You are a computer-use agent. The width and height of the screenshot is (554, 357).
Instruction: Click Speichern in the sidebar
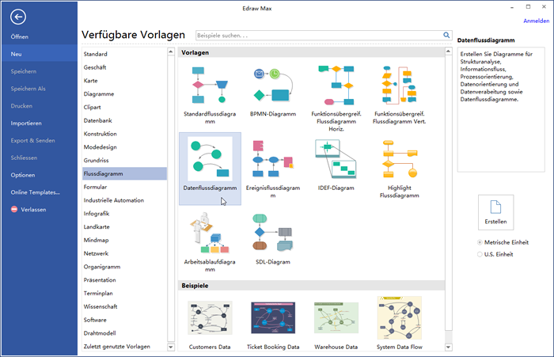point(23,71)
